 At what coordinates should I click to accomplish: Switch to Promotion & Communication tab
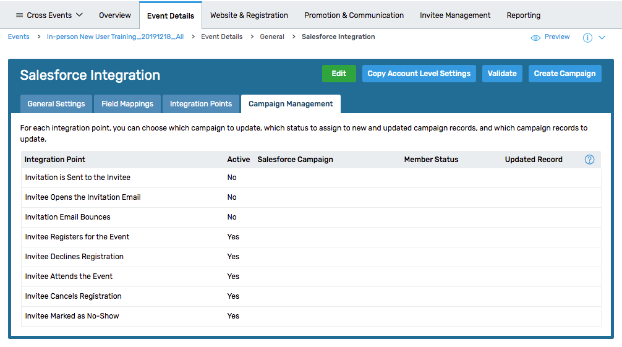(x=354, y=15)
